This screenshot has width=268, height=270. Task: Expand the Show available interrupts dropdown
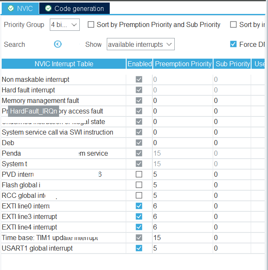coord(140,44)
